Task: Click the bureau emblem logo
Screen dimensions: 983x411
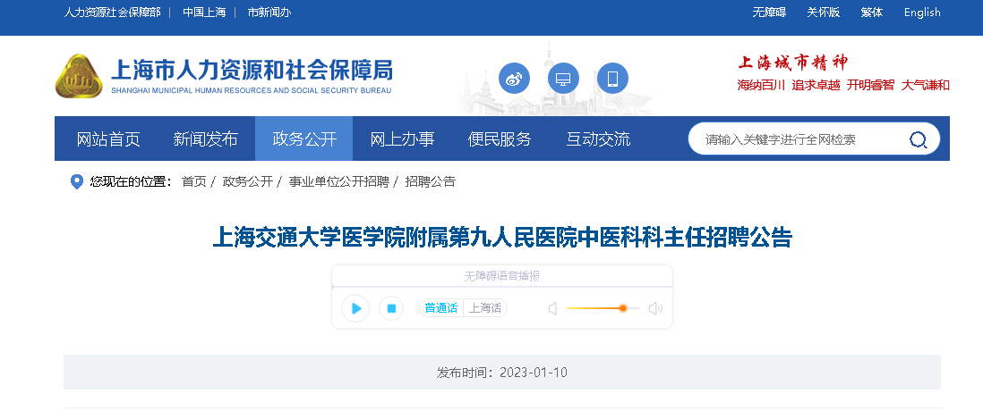Action: pyautogui.click(x=79, y=76)
